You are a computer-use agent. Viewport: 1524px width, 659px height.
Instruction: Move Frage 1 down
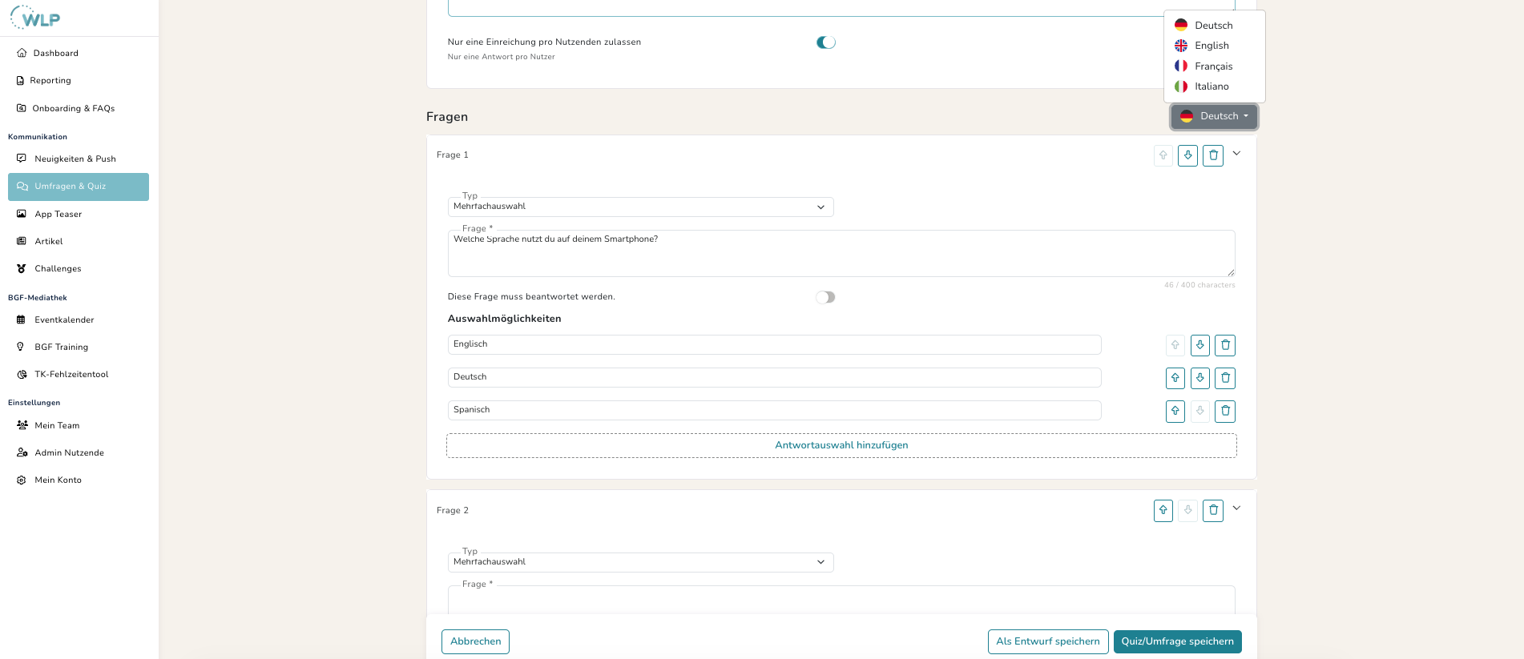point(1187,155)
